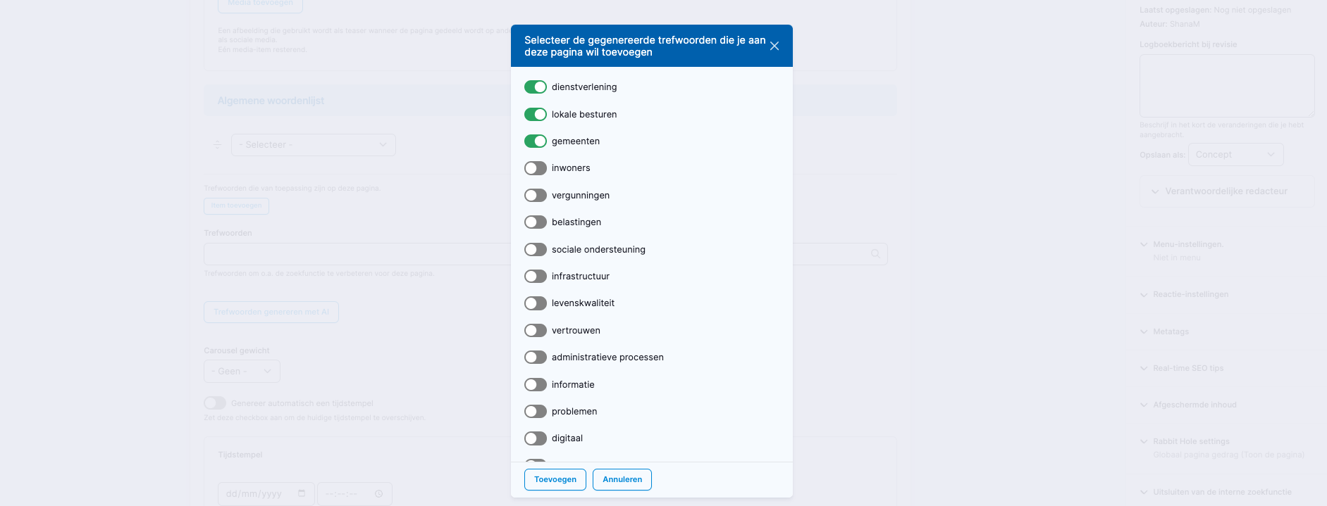
Task: Toggle the informatie keyword on
Action: tap(536, 384)
